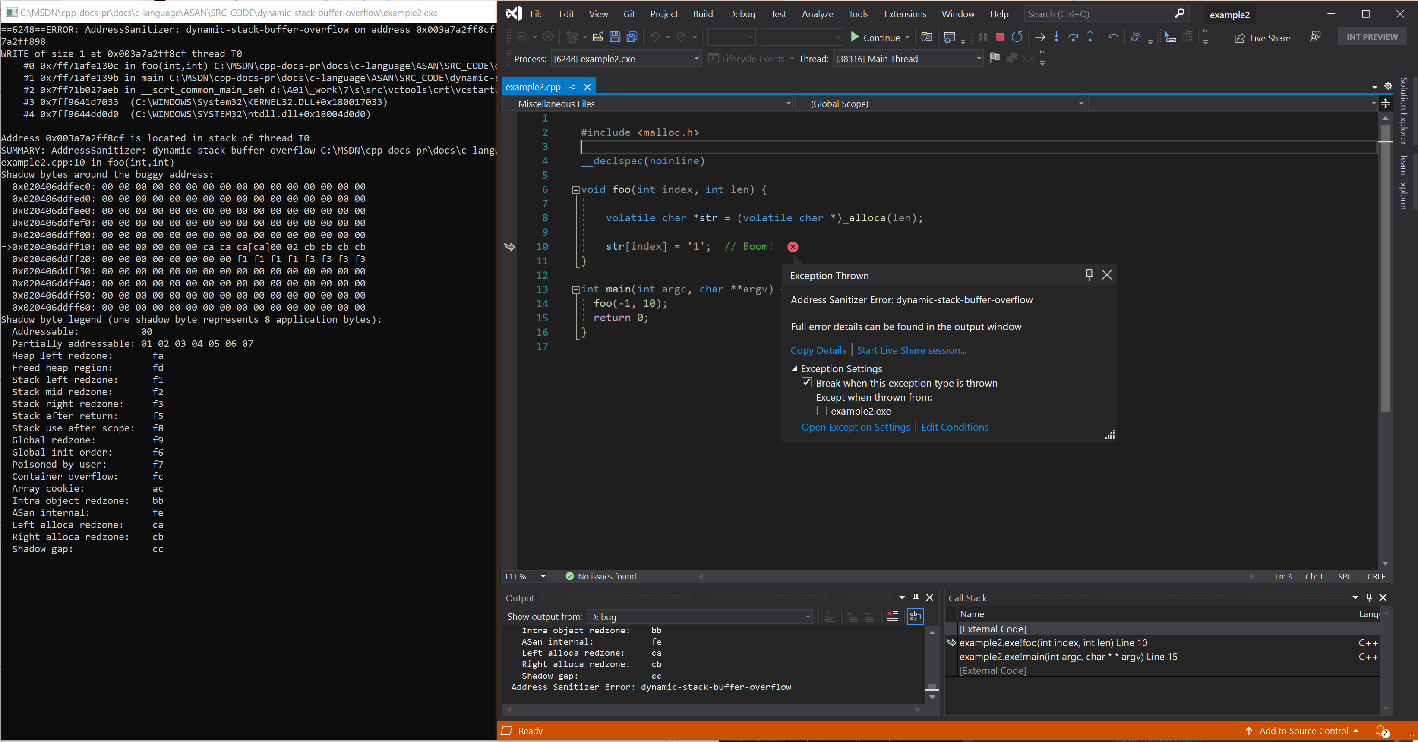Click the Start Live Share session button
The image size is (1418, 742).
[x=912, y=349]
